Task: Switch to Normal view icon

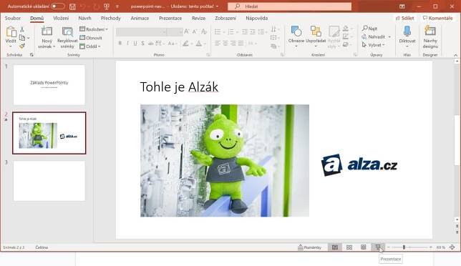Action: (x=335, y=247)
